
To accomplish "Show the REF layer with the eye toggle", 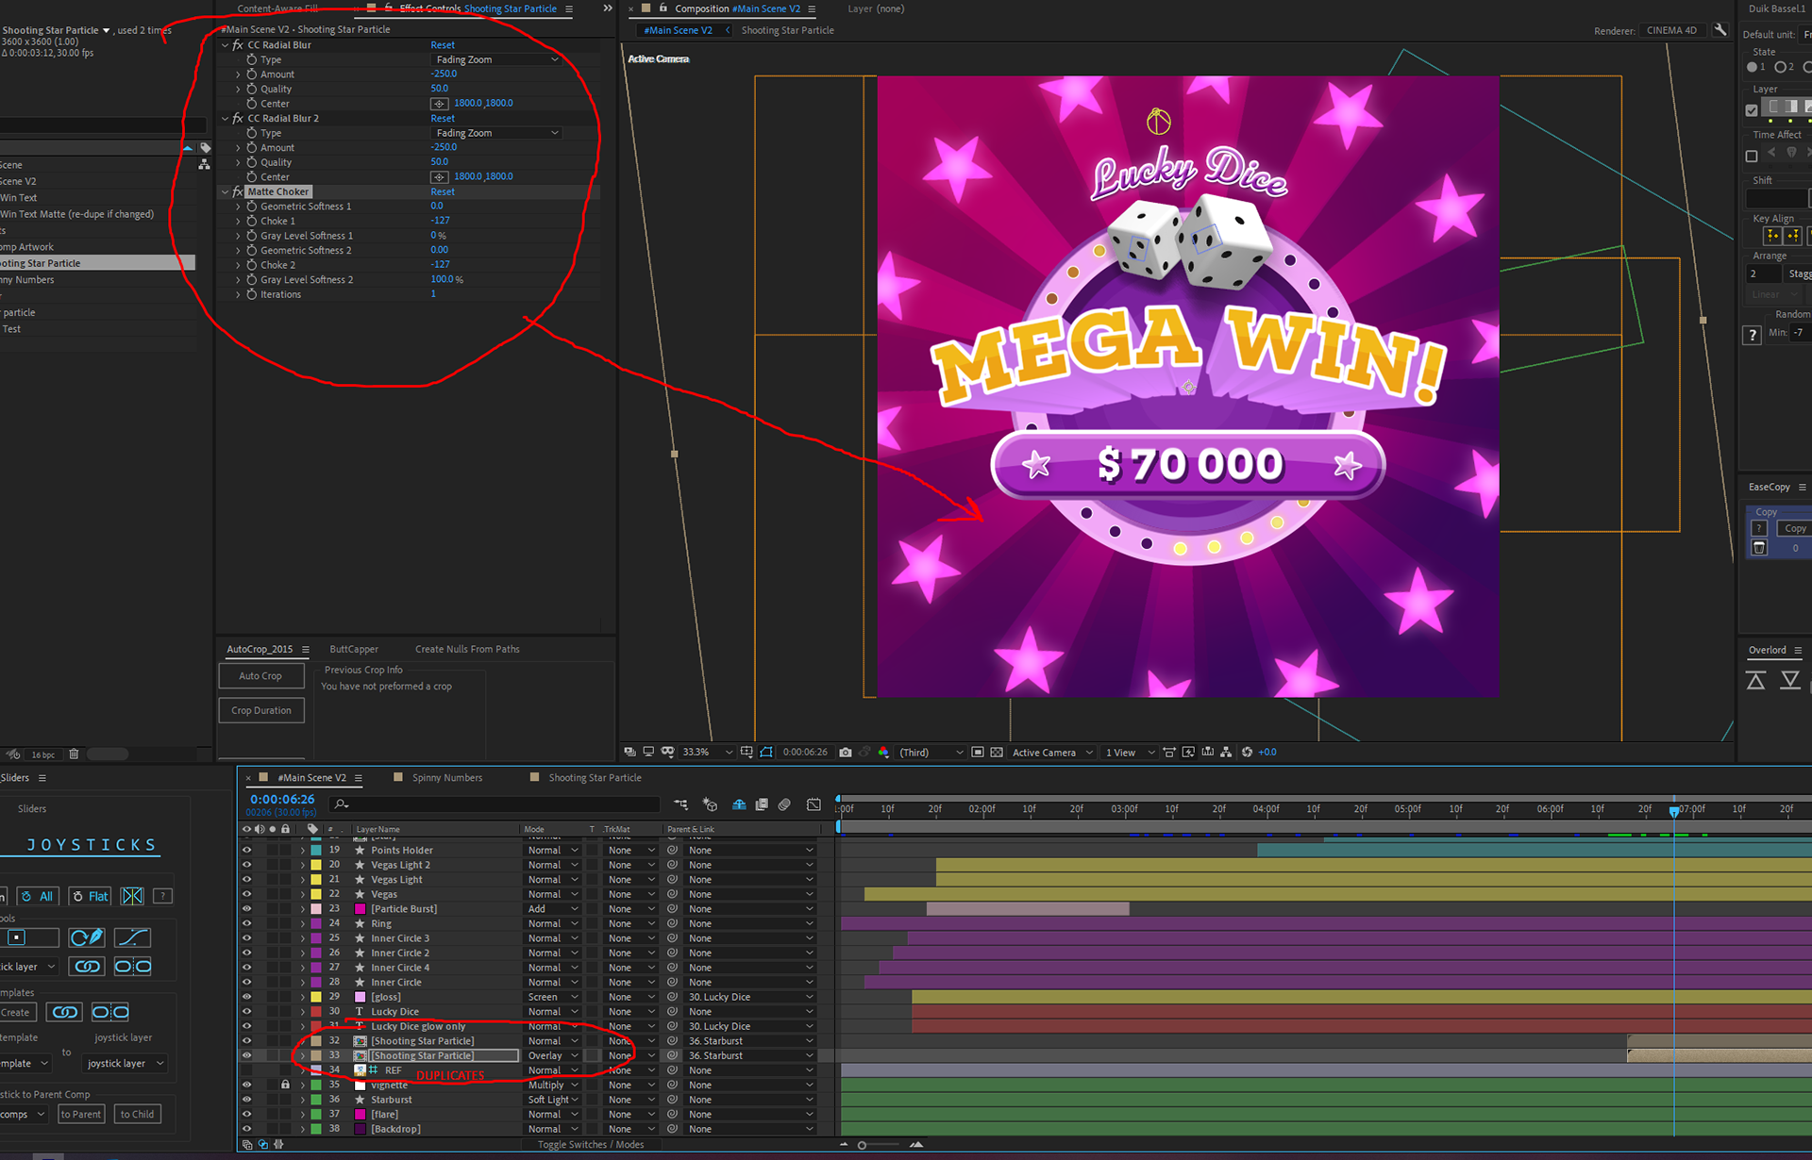I will coord(247,1069).
